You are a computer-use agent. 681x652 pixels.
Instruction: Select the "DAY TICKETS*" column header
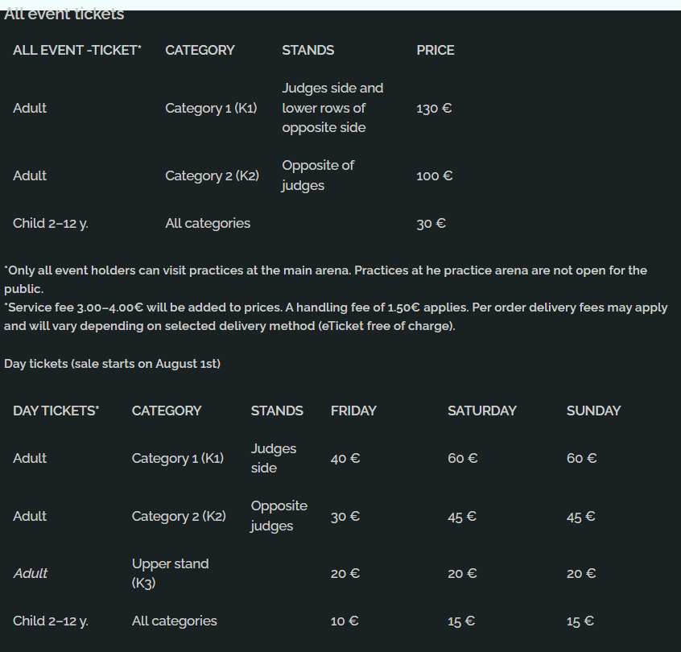point(56,411)
